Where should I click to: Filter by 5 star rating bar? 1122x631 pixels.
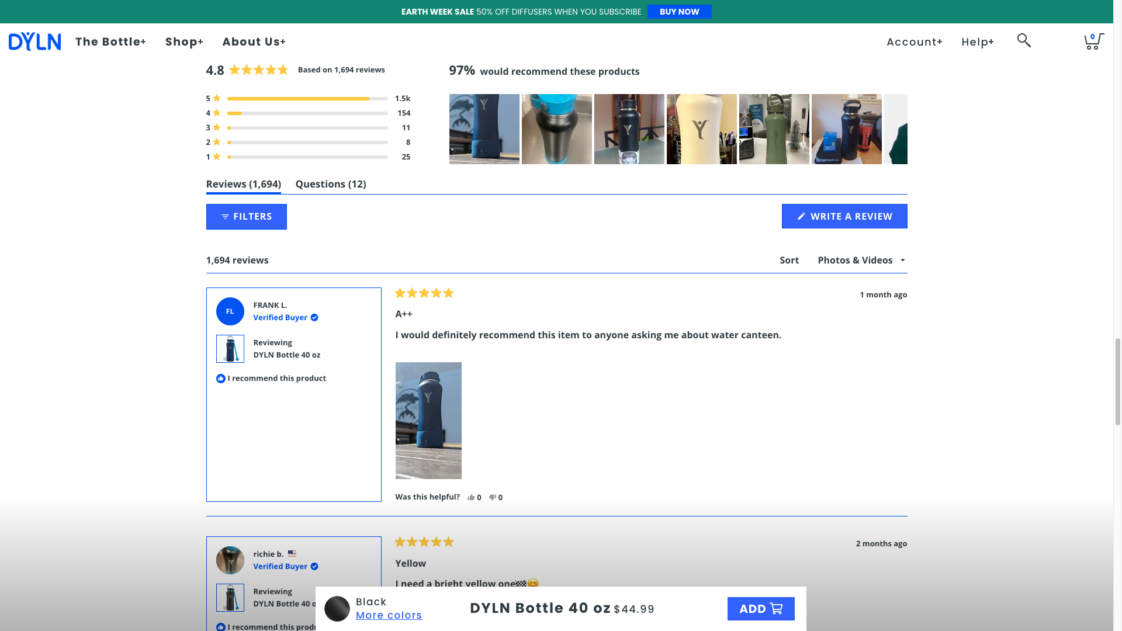[x=308, y=99]
